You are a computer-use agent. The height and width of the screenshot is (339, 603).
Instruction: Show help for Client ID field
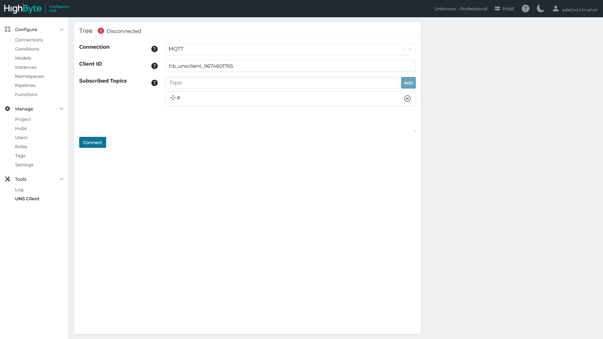click(155, 66)
